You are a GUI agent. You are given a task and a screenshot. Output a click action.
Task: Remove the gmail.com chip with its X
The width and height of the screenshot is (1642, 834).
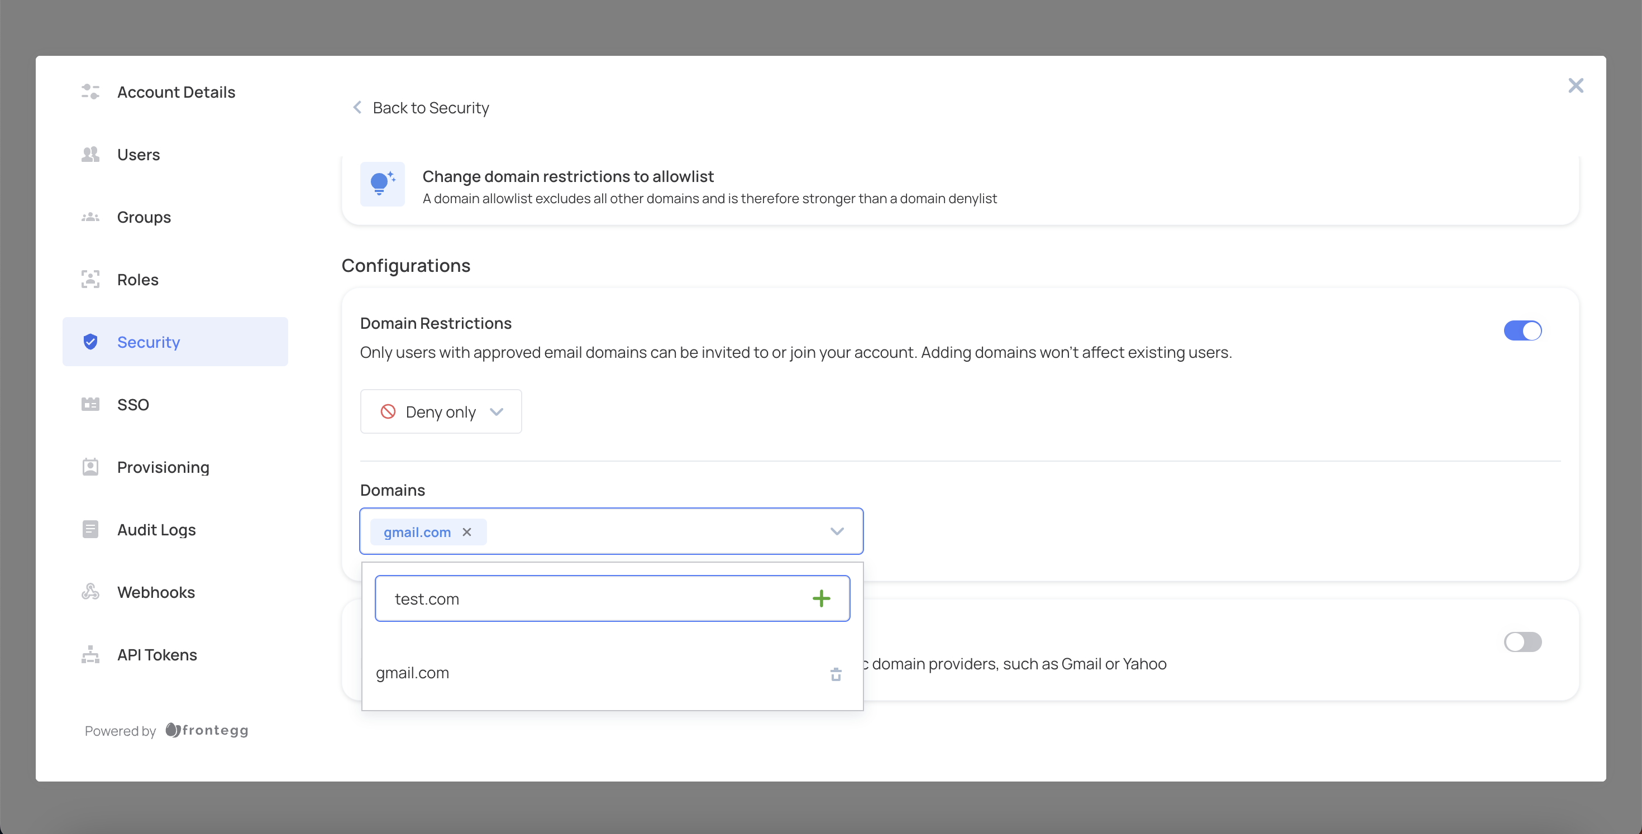click(466, 532)
